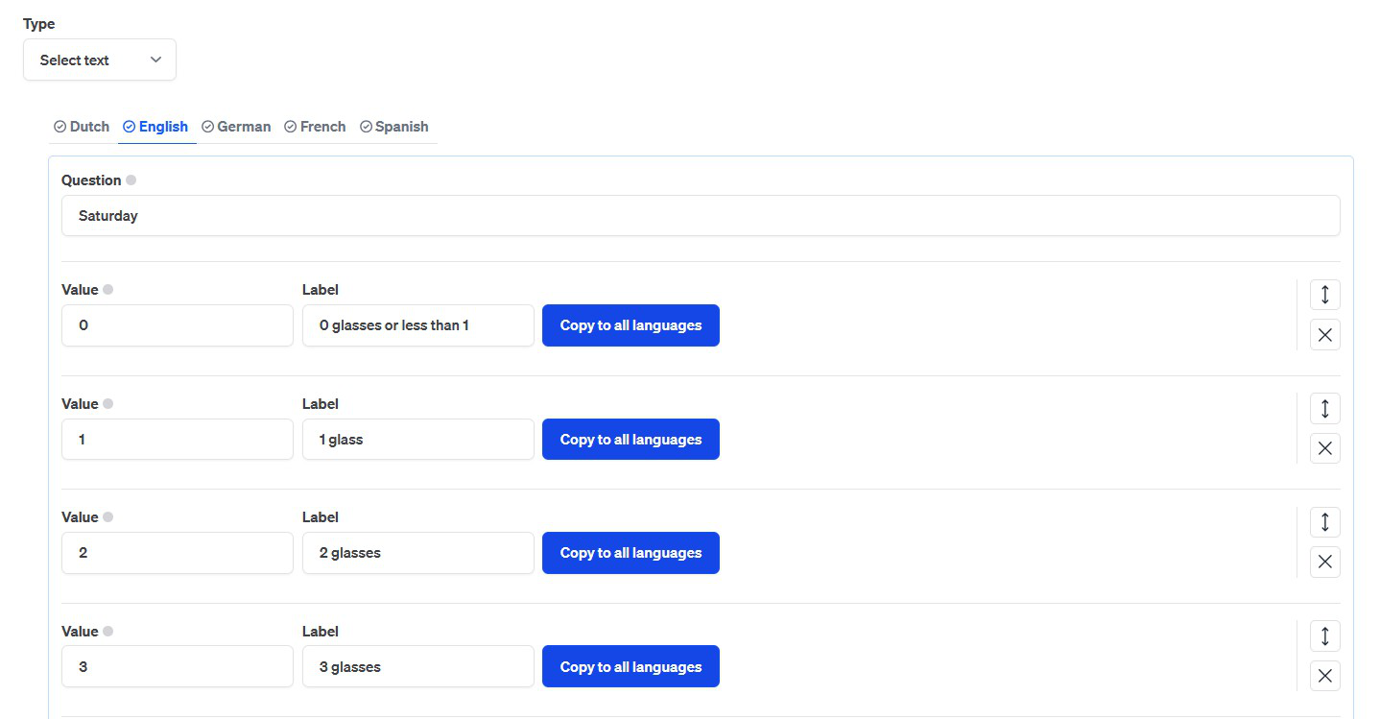Click the reorder arrow for '1 glass' row
Screen dimensions: 1380x719
(1324, 409)
